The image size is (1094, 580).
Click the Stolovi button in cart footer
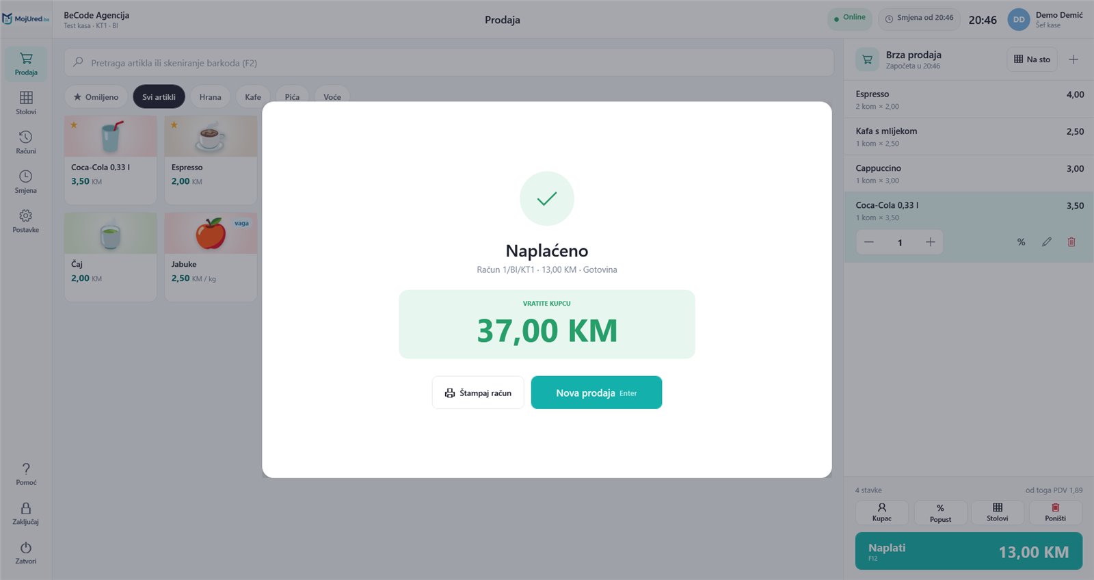coord(998,512)
